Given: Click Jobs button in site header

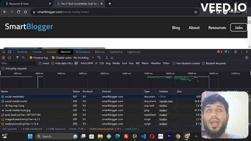Looking at the screenshot, I should 239,27.
